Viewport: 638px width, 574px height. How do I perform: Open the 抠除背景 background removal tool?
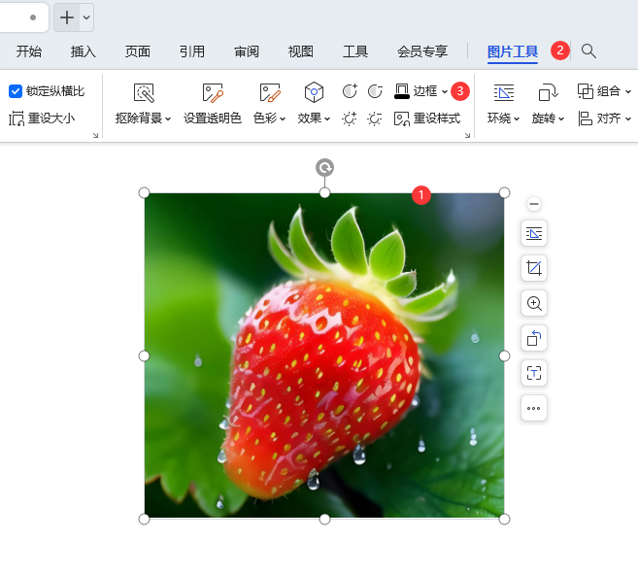coord(144,93)
